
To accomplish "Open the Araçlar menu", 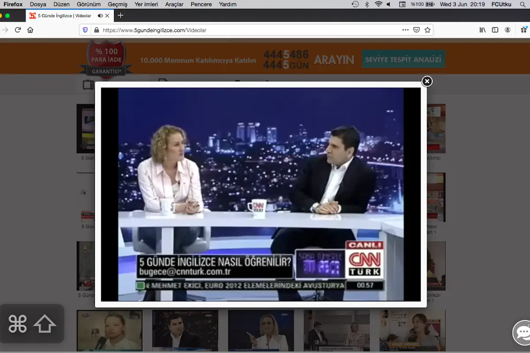I will click(x=174, y=4).
